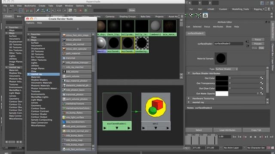Open Options menu in Create Render Node

30,23
